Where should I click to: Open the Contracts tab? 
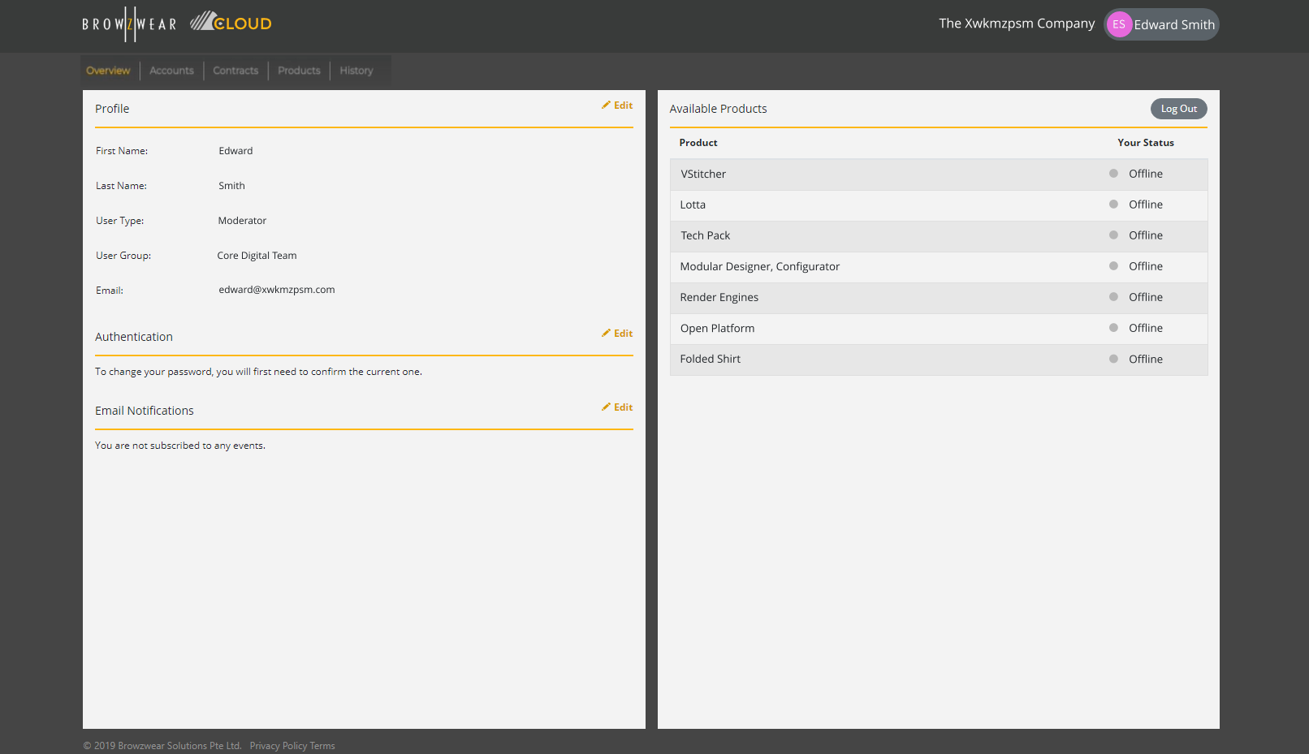point(235,71)
